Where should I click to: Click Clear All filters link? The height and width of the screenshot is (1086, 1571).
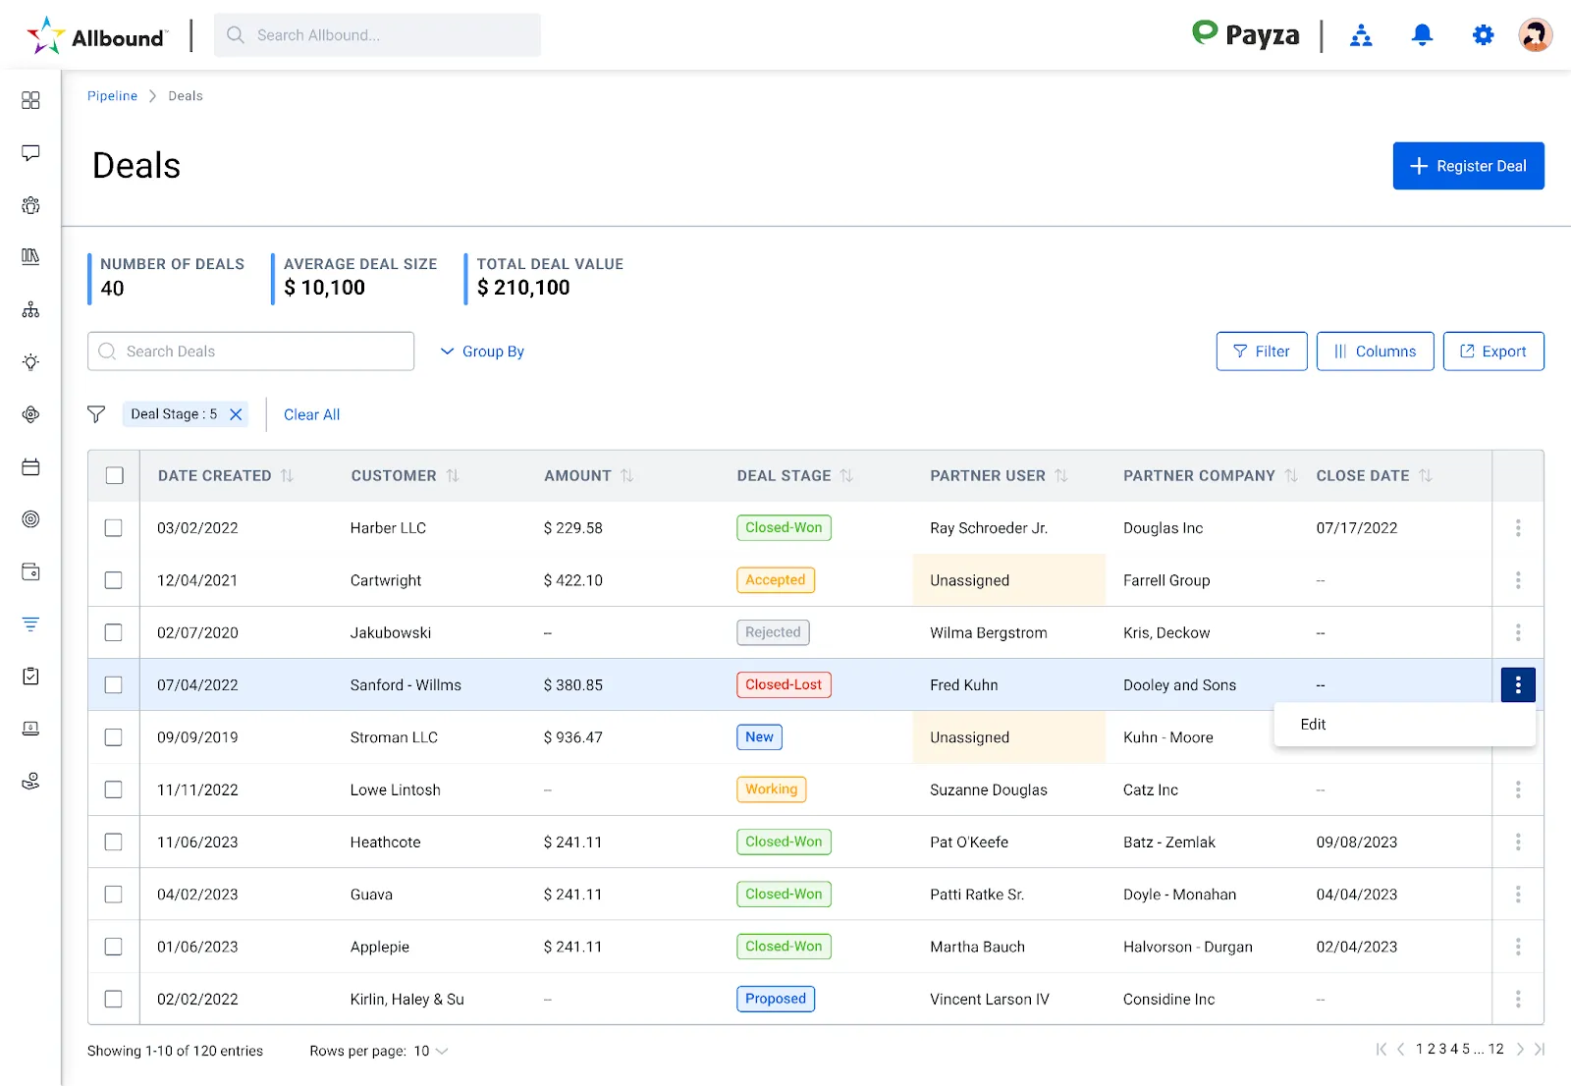[x=311, y=414]
